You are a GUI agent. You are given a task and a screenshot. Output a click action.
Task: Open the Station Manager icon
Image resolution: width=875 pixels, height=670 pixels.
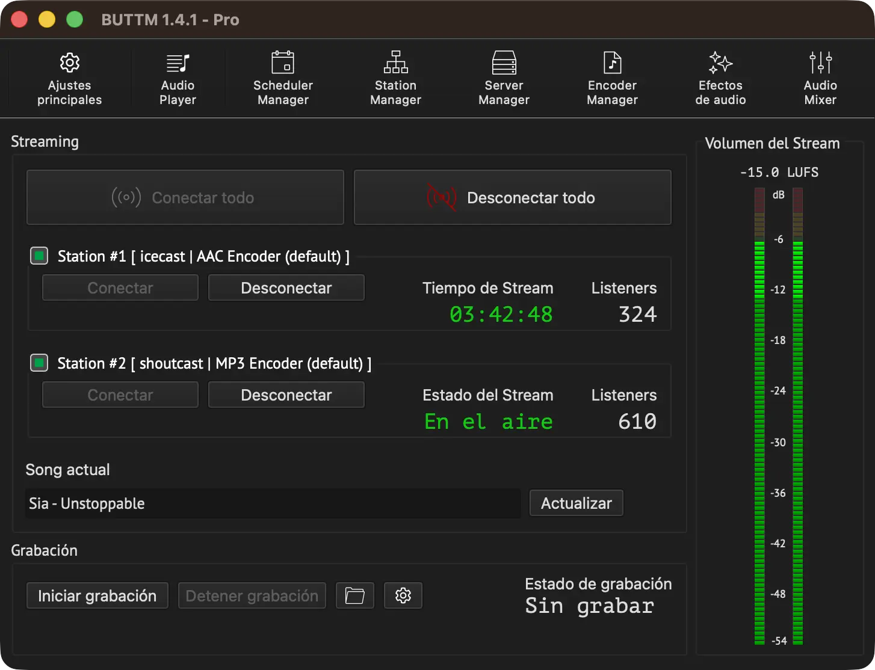[x=395, y=63]
